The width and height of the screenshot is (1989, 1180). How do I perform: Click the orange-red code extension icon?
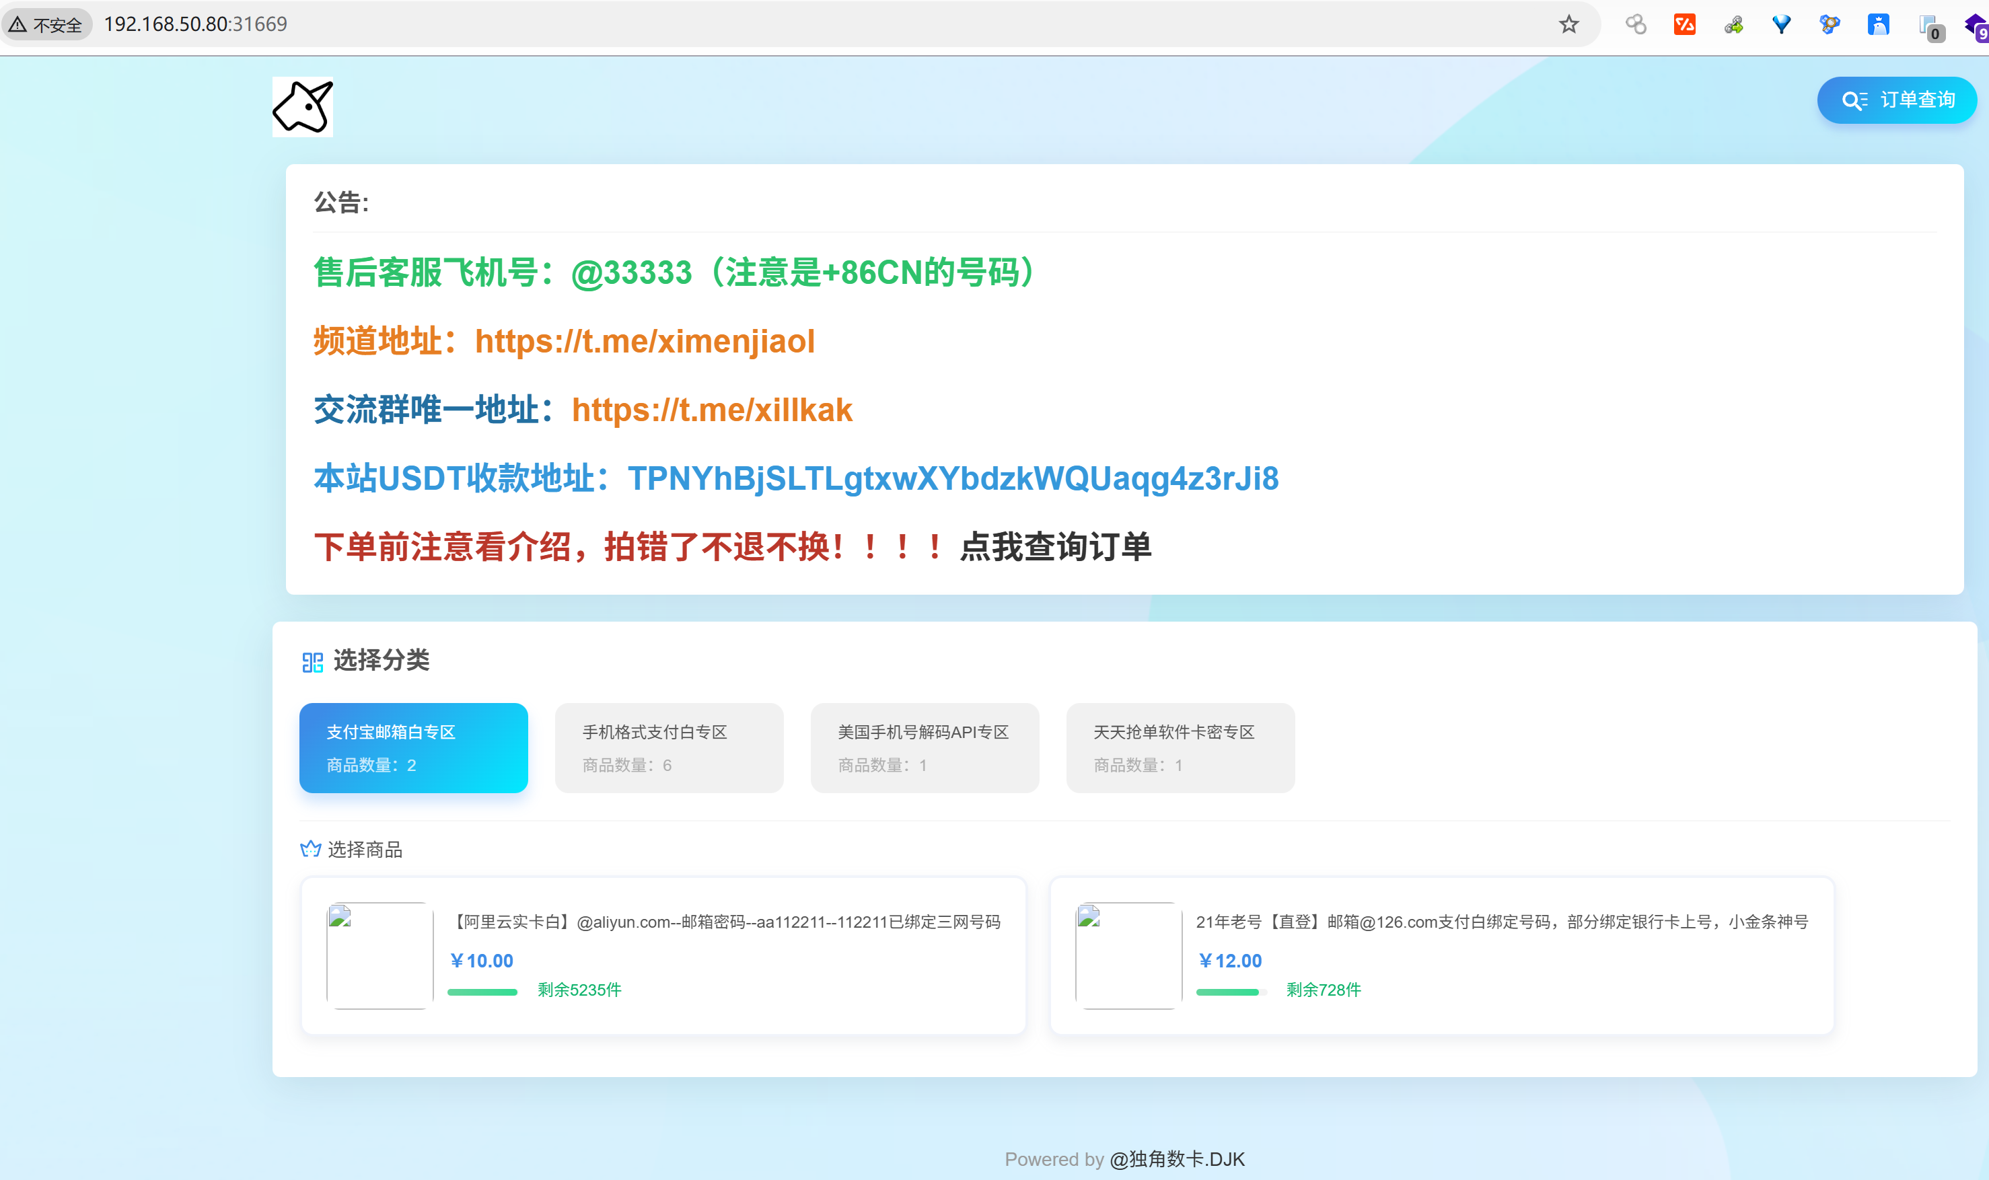tap(1684, 25)
